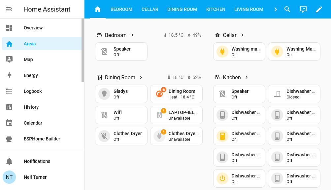The width and height of the screenshot is (331, 190).
Task: Click the search magnifier icon
Action: tap(287, 9)
